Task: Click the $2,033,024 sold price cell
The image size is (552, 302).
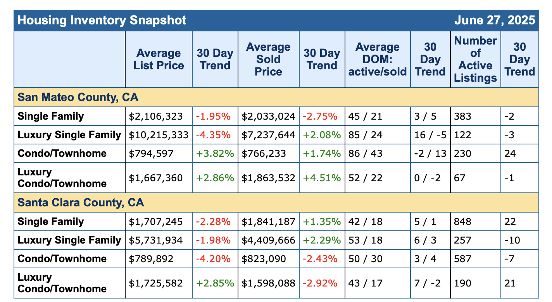Action: 268,117
